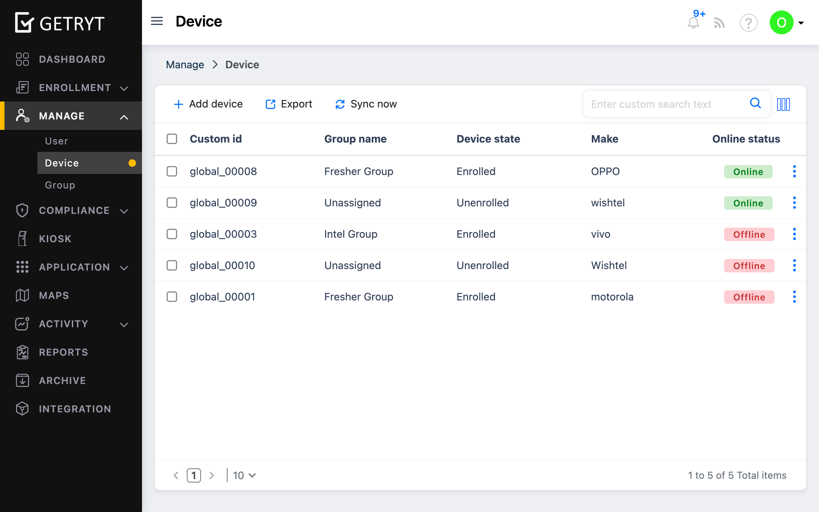The image size is (819, 512).
Task: Sort by Device state column header
Action: 488,139
